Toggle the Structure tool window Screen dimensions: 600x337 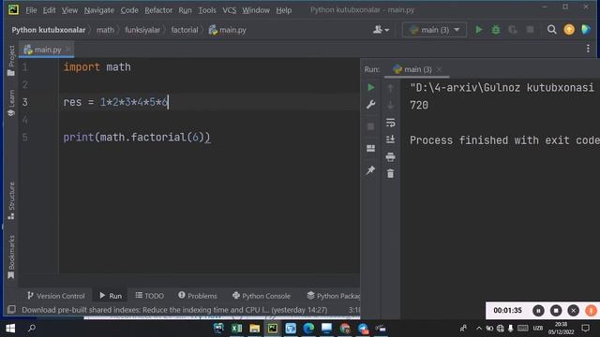11,200
